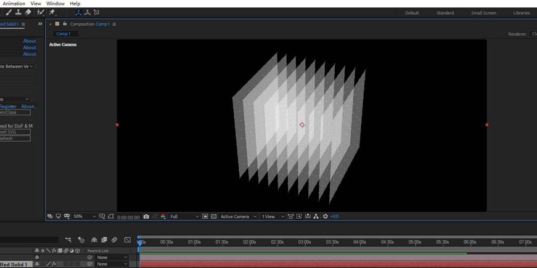Select the View Axis Mode icon
Screen dimensions: 537x268
(x=96, y=13)
